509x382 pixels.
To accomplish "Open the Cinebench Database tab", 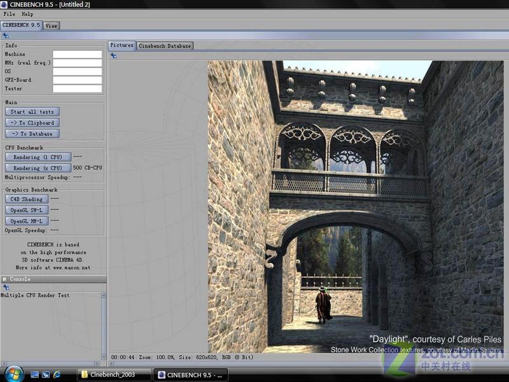I will click(x=165, y=46).
